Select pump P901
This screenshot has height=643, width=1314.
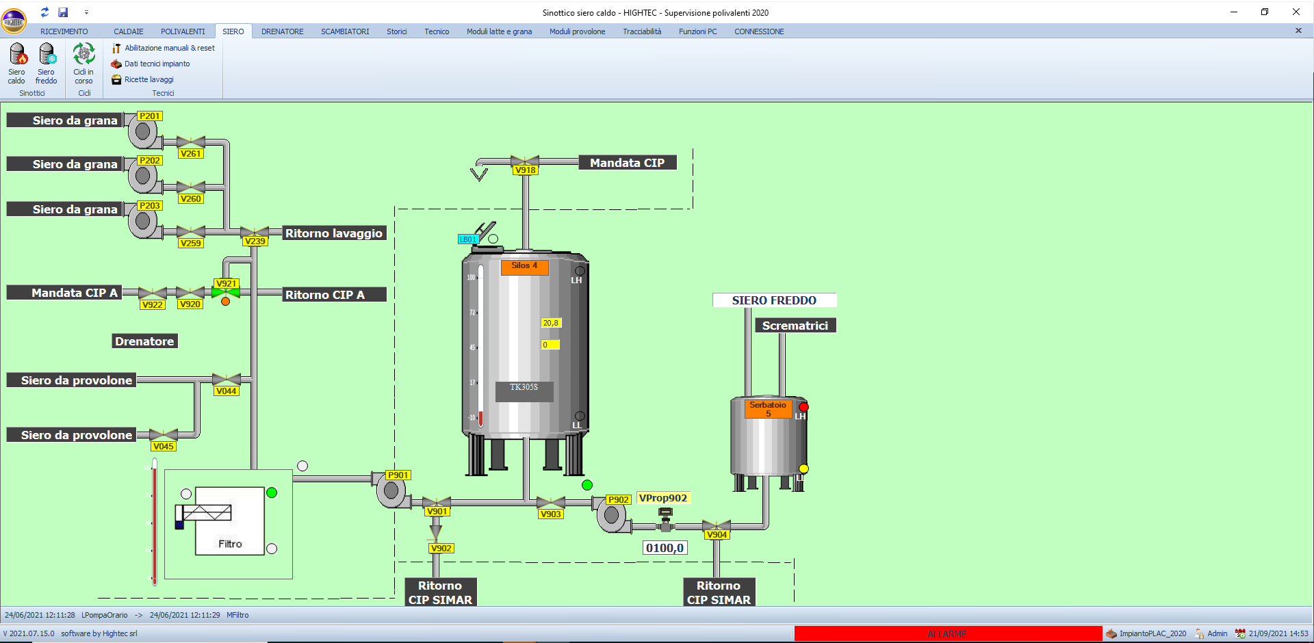coord(391,490)
